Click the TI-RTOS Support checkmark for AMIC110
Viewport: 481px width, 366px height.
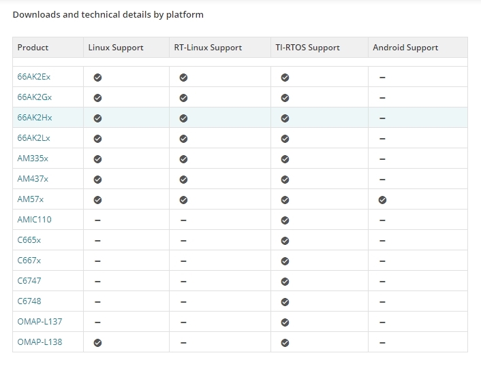[285, 220]
